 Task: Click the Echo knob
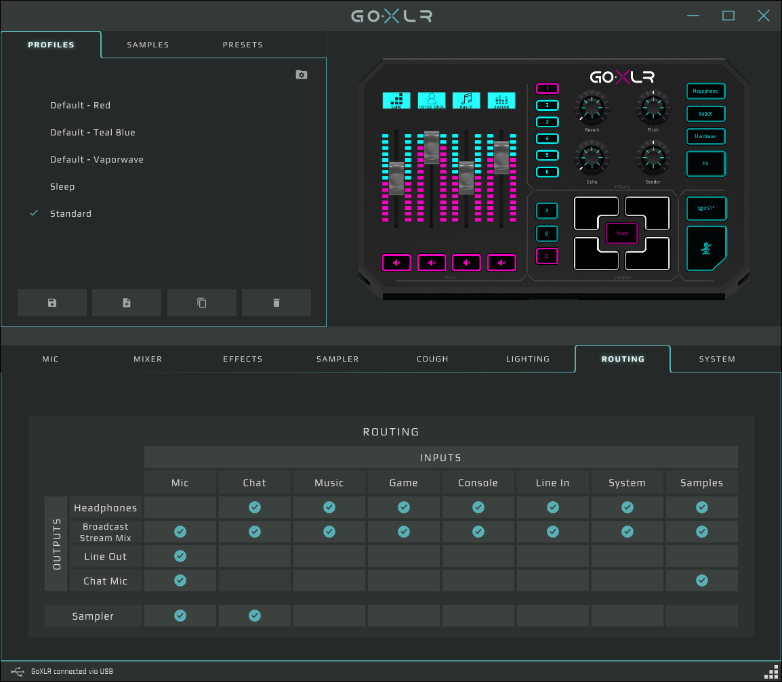tap(592, 158)
